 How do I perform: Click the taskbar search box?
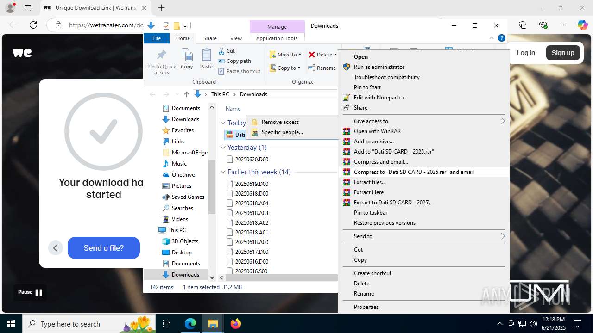tap(89, 324)
